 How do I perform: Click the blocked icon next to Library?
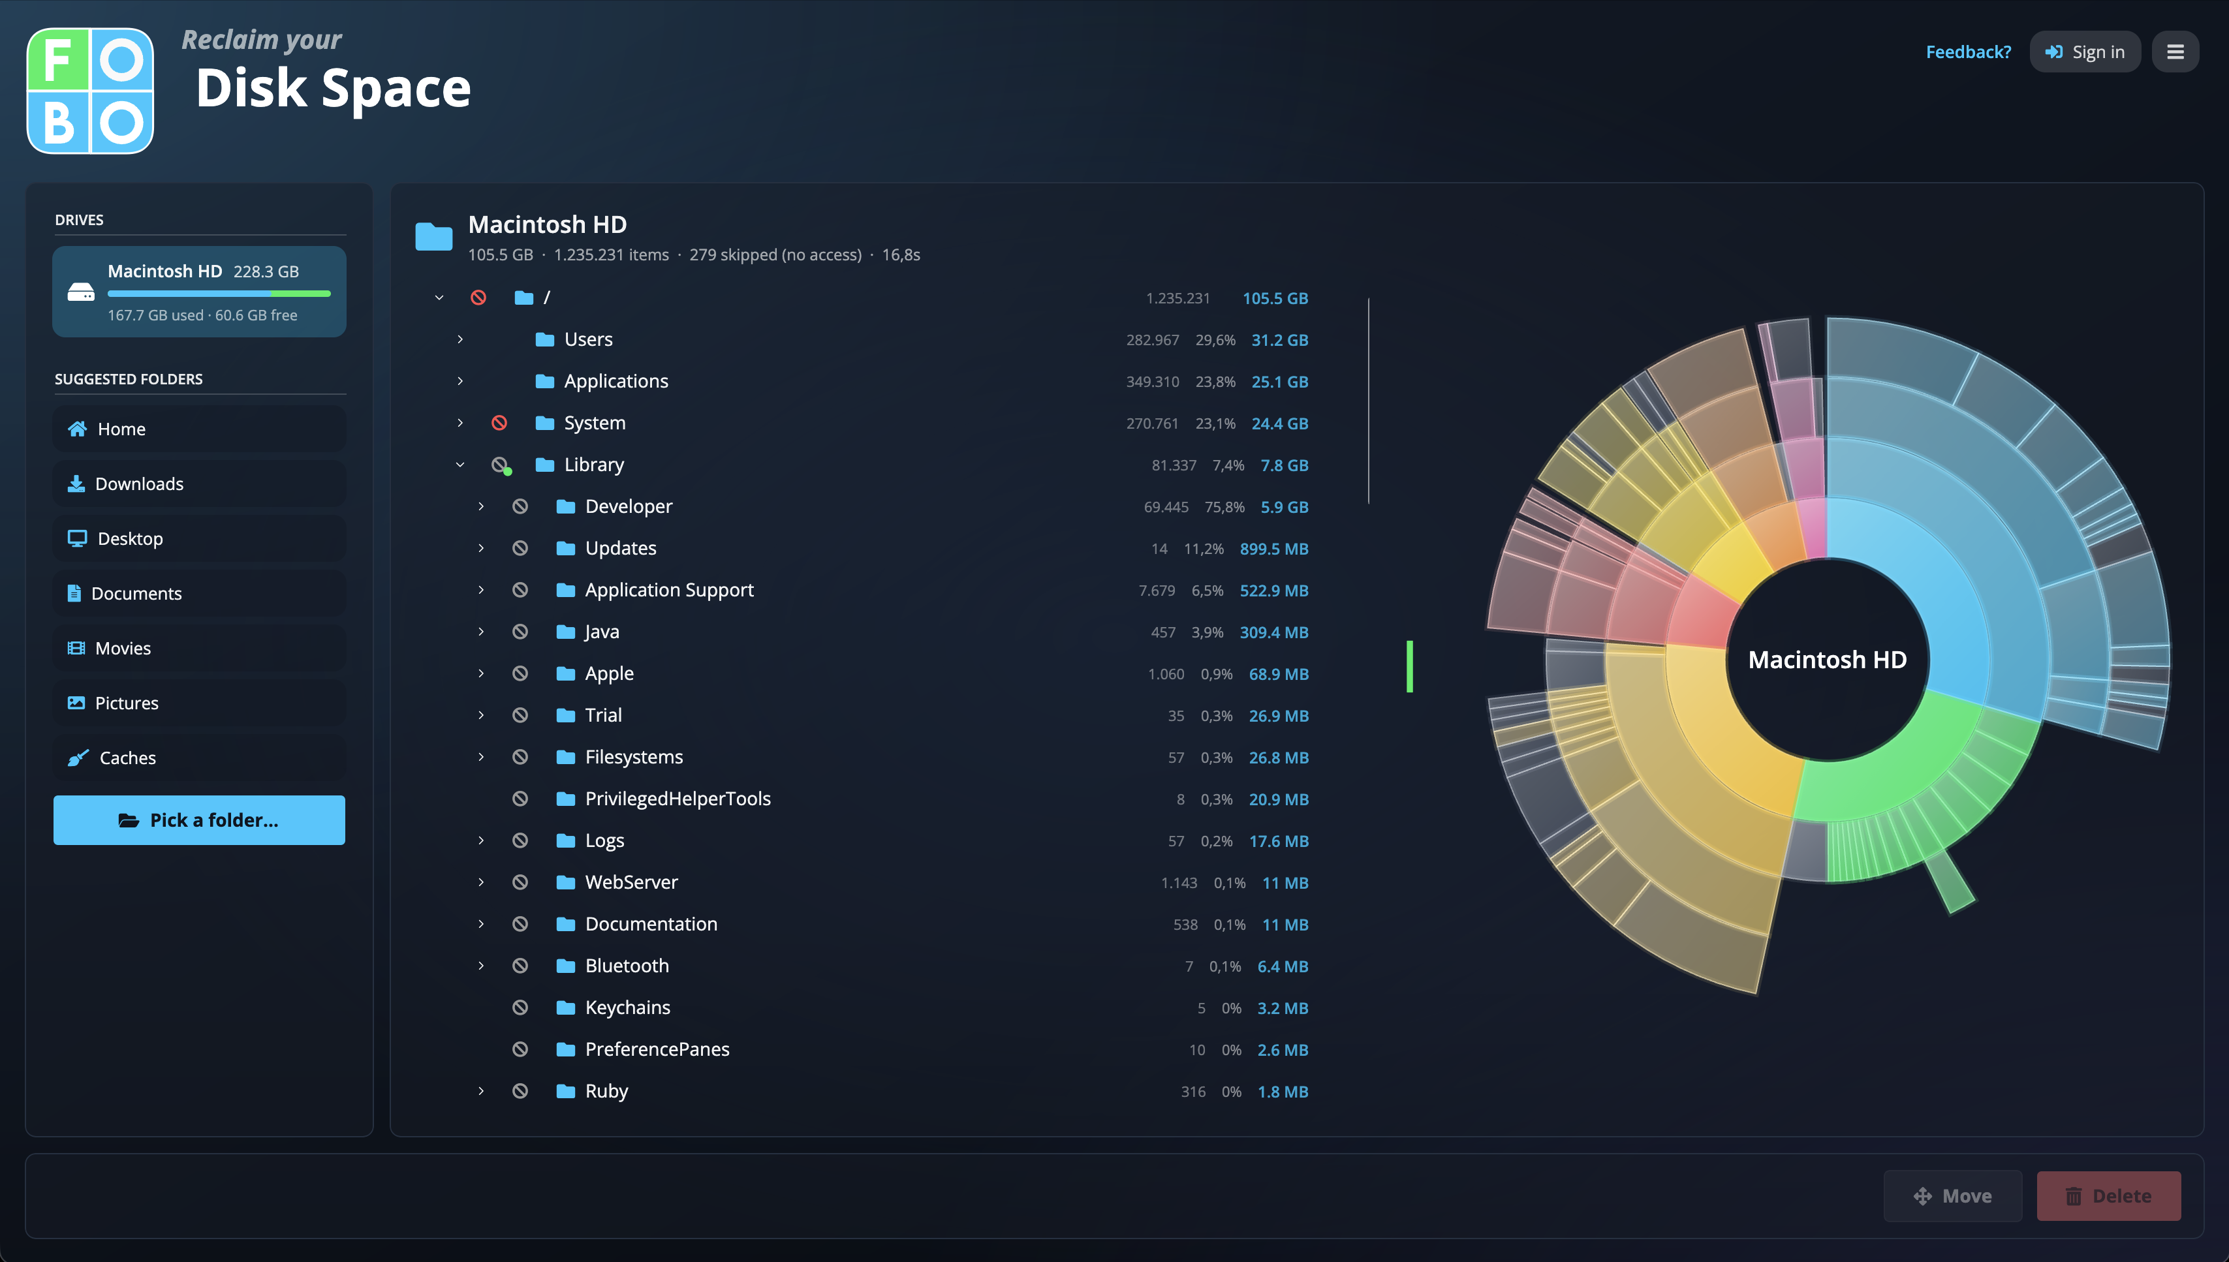500,465
